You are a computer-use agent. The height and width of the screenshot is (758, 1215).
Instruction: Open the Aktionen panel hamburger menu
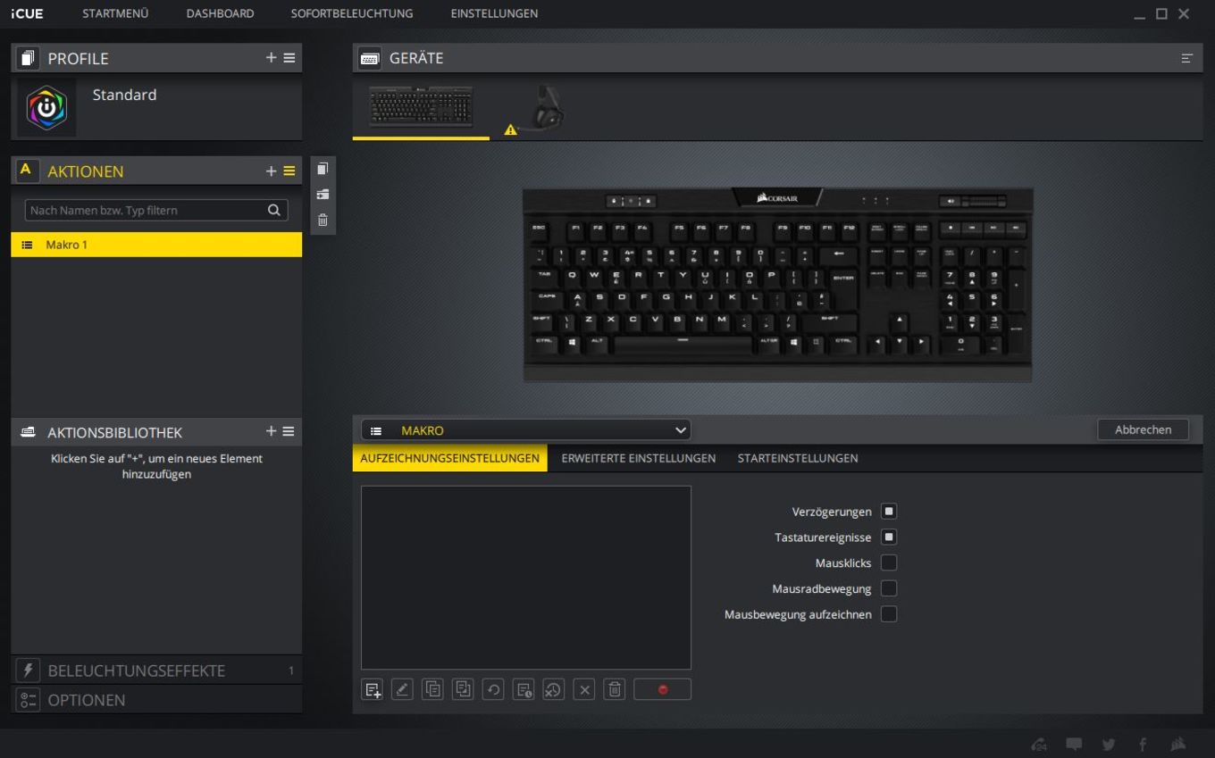point(289,171)
